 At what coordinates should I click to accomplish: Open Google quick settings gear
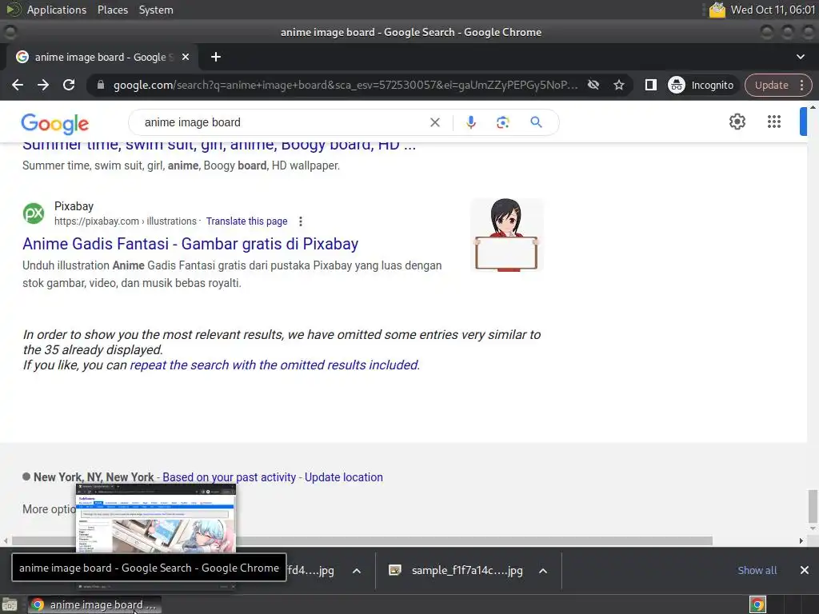(x=737, y=122)
